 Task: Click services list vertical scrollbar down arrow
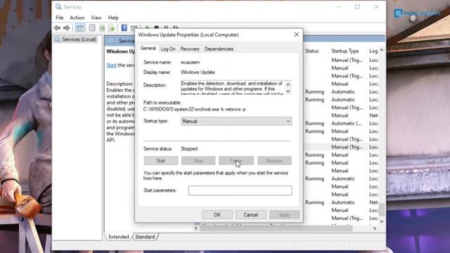382,221
